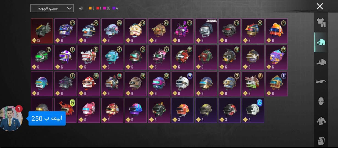This screenshot has width=338, height=148.
Task: Pick the Godzilla helmet skin
Action: pos(206,31)
